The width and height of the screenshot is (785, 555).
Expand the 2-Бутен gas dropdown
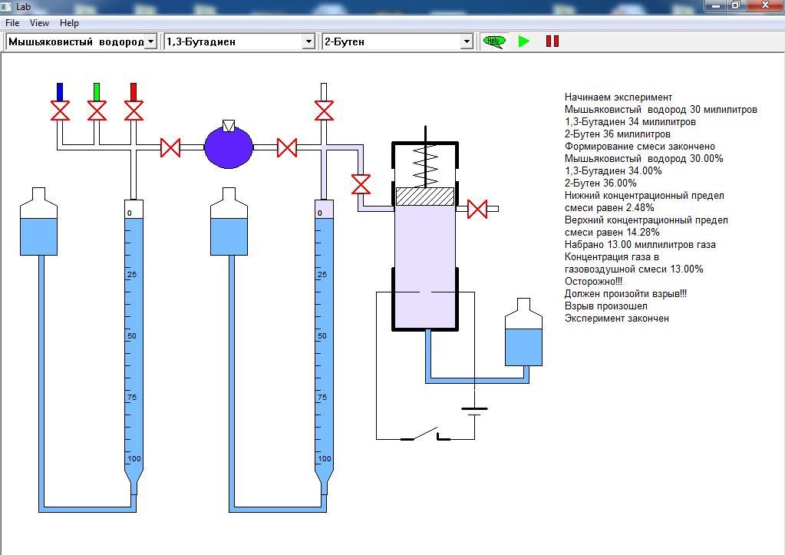[x=467, y=41]
